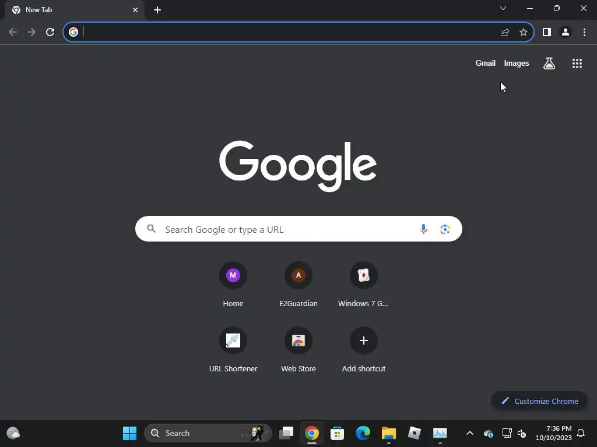Click the magnifier icon in the search box

[x=151, y=229]
